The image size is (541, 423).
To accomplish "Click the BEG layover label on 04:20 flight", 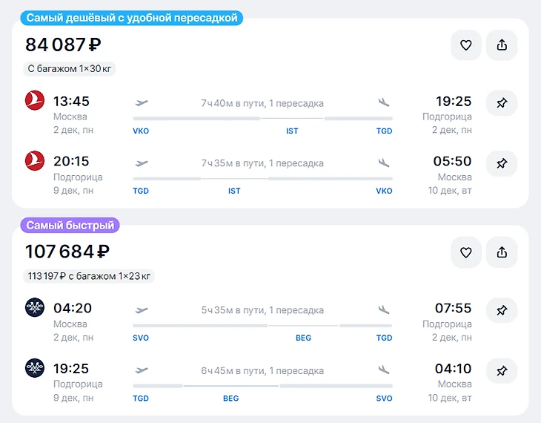I will point(303,338).
